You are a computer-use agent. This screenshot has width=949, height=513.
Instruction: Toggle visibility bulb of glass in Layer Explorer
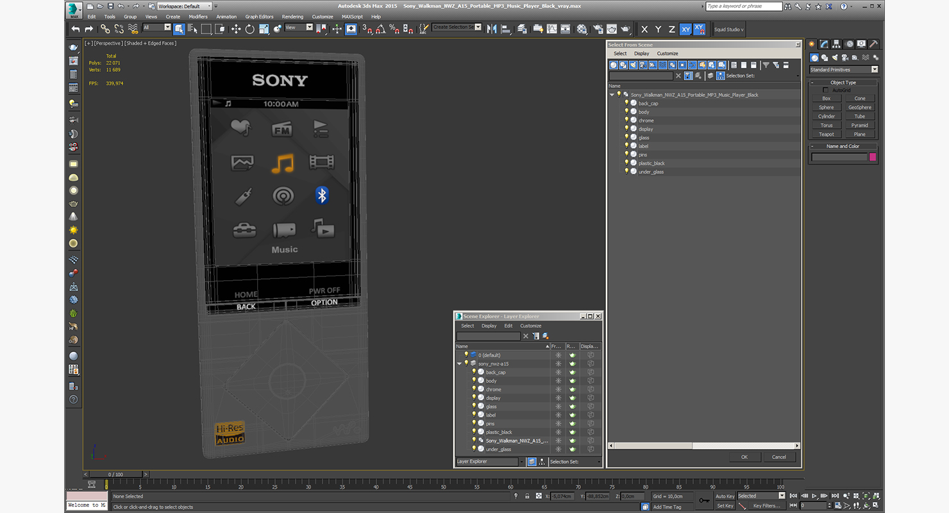[474, 406]
